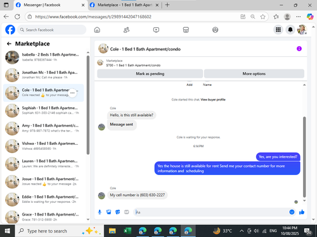Click the browser address bar URL
Viewport: 317px width, 237px height.
tap(93, 16)
